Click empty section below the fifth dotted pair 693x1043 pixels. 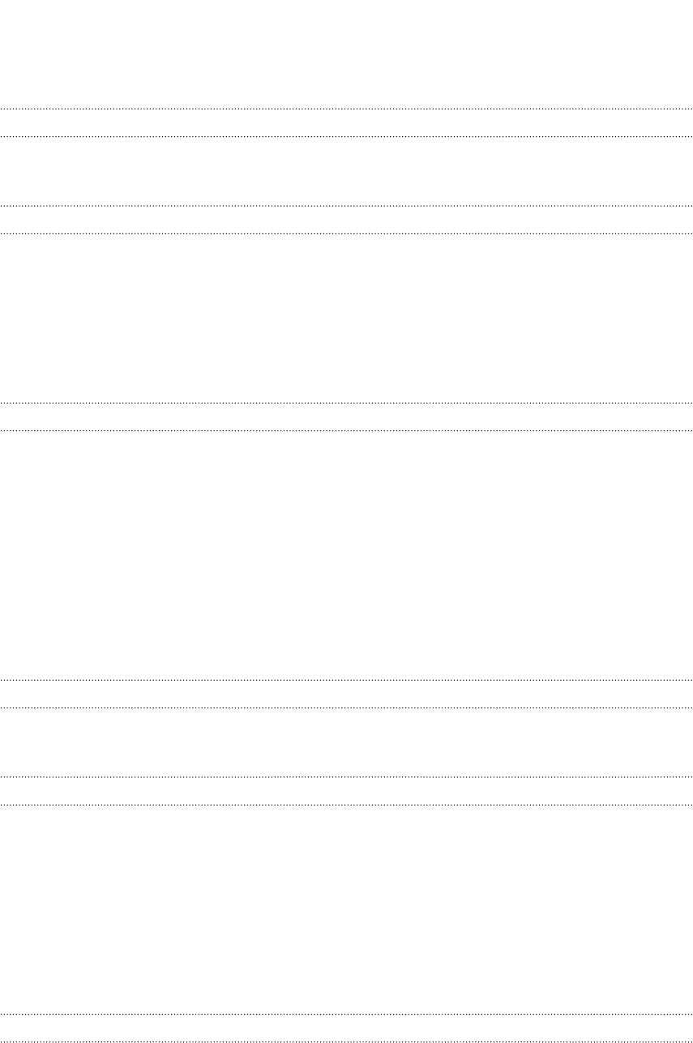[x=346, y=909]
